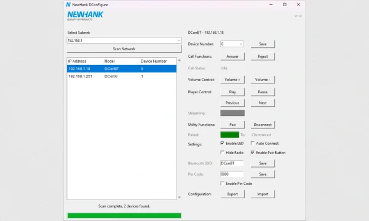Click the Pair button
The width and height of the screenshot is (369, 221).
click(232, 125)
